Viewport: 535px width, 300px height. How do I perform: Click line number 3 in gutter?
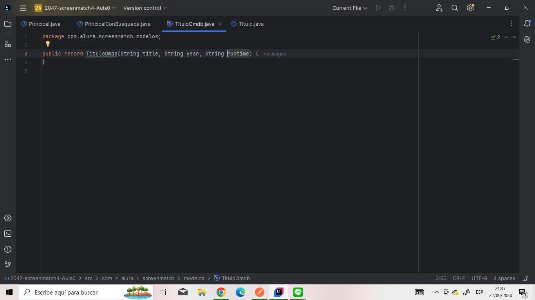(25, 54)
